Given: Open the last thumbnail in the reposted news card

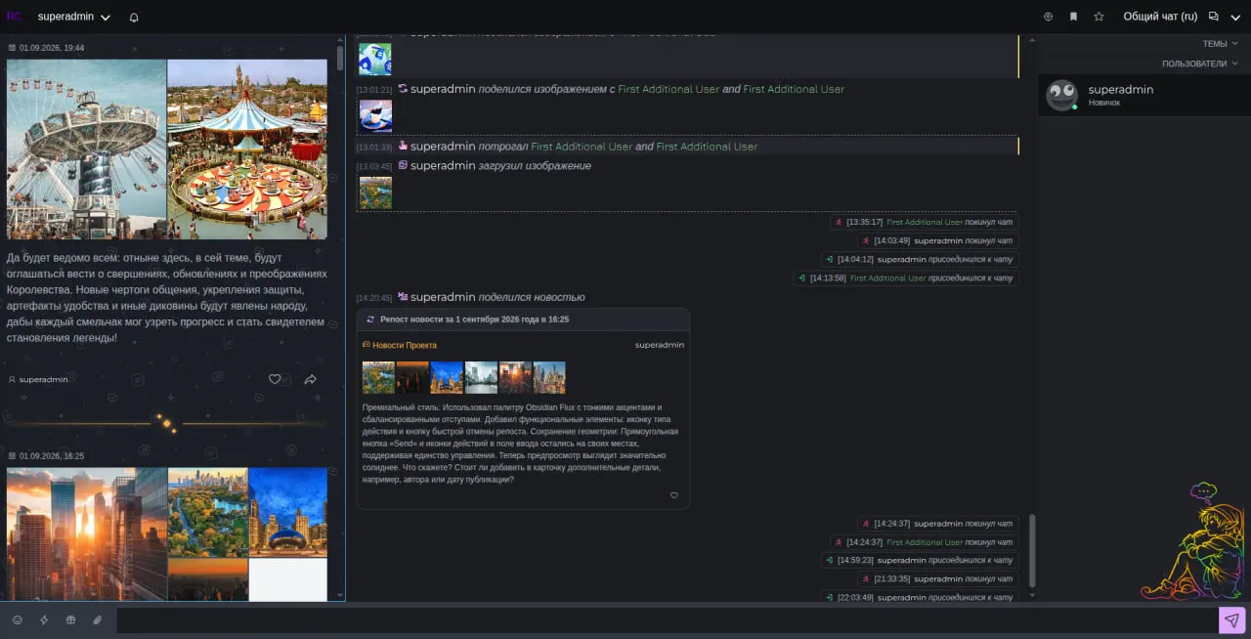Looking at the screenshot, I should pos(549,378).
